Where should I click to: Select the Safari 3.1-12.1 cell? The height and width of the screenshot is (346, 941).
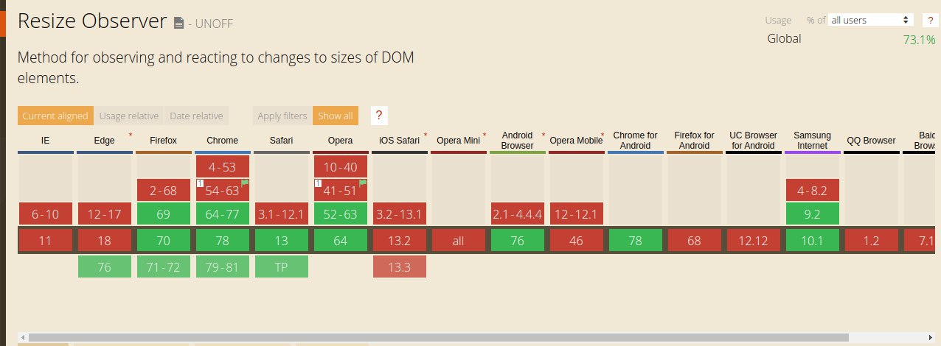[282, 215]
